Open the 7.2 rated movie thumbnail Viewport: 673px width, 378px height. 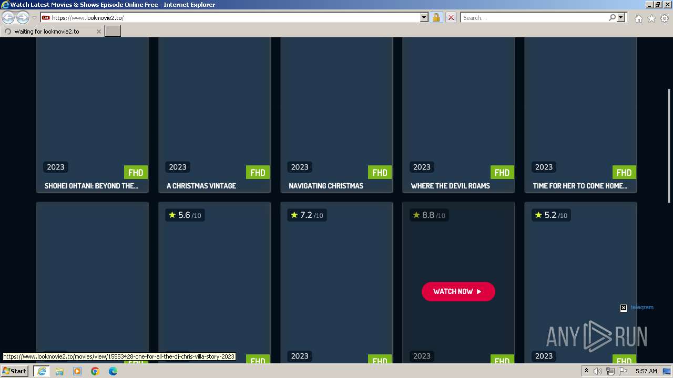(336, 283)
